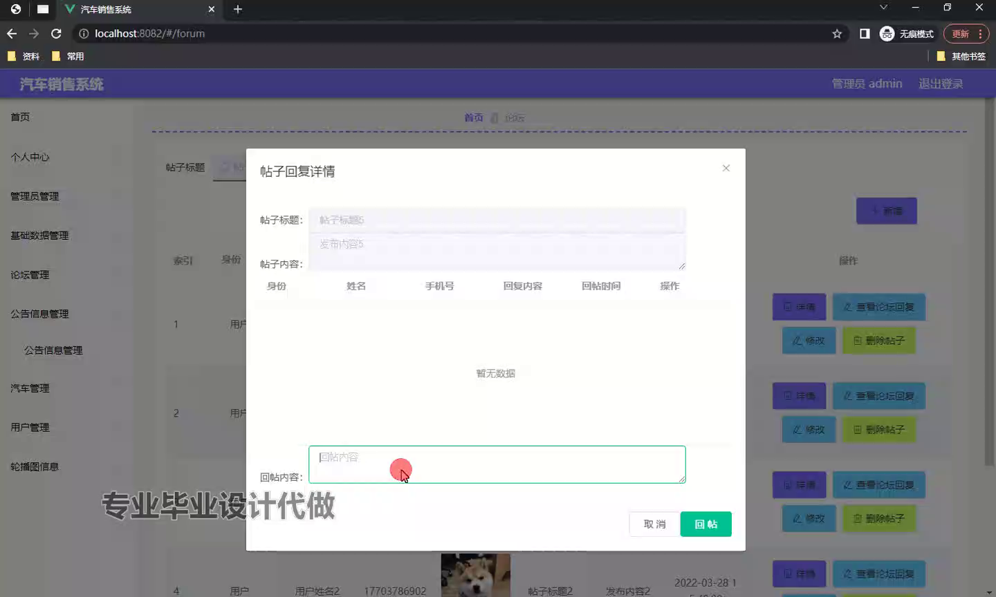Screen dimensions: 996x597
Task: Click phone number 17703786902 in row 4
Action: [x=395, y=591]
